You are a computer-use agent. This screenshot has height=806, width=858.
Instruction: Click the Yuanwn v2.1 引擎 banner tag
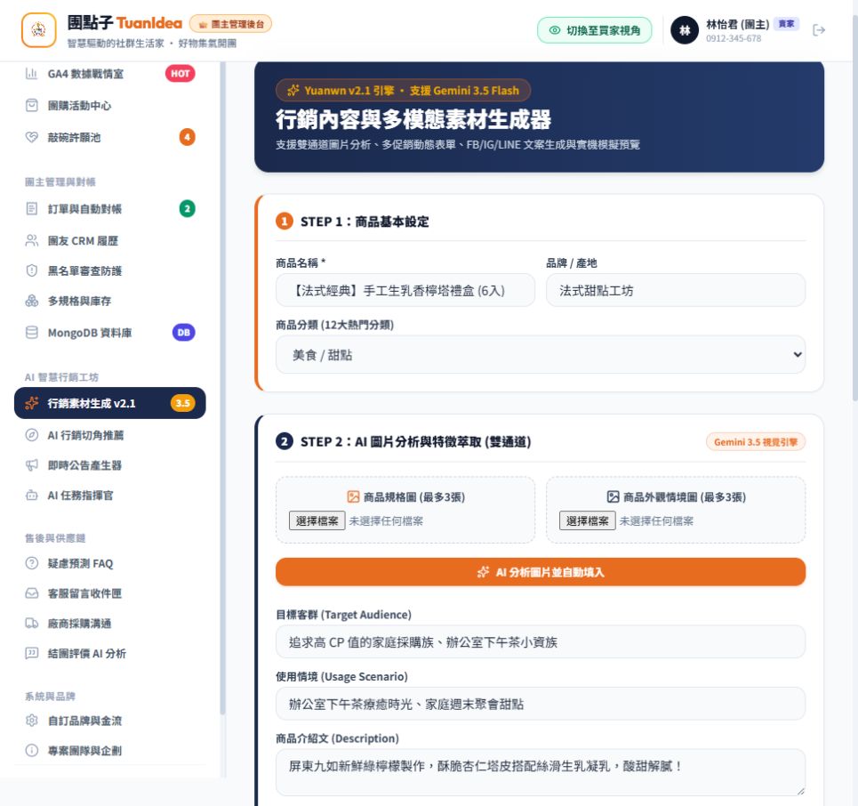403,91
